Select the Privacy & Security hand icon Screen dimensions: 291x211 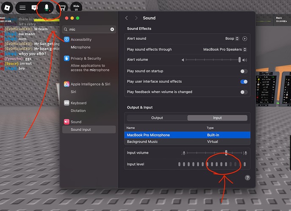coord(67,58)
